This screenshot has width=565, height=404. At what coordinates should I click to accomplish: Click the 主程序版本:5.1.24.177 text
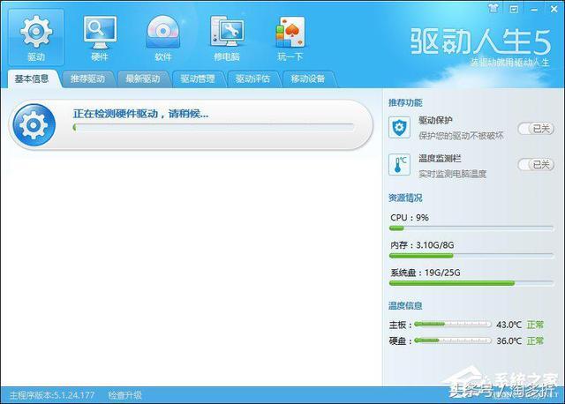52,395
